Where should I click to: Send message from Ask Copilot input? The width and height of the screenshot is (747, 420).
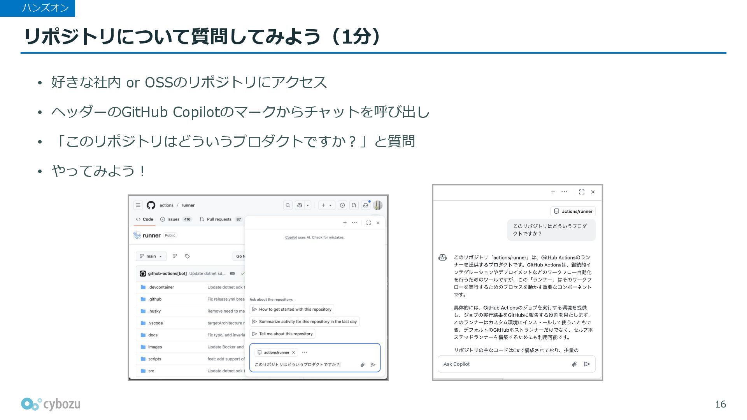click(587, 364)
